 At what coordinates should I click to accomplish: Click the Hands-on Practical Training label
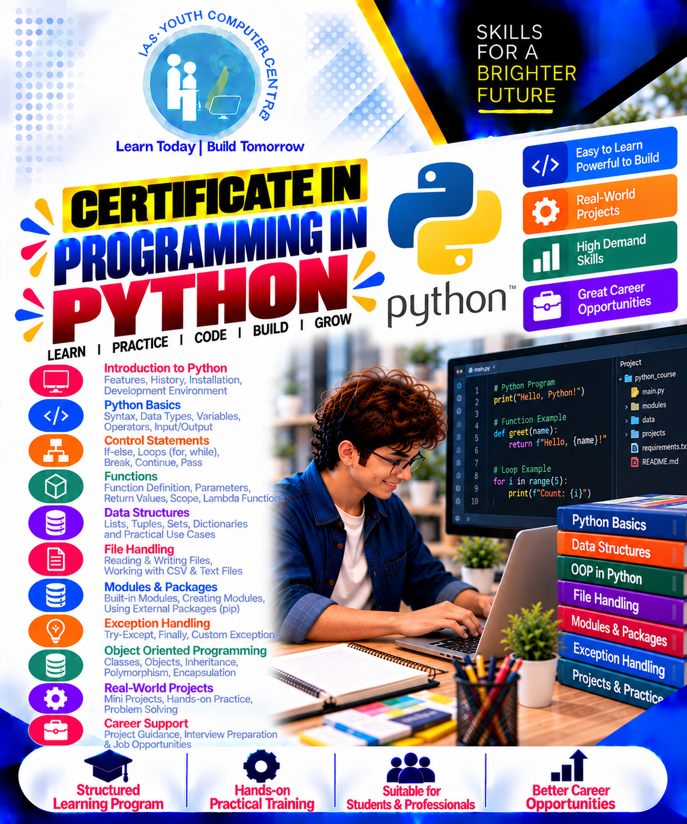(262, 797)
